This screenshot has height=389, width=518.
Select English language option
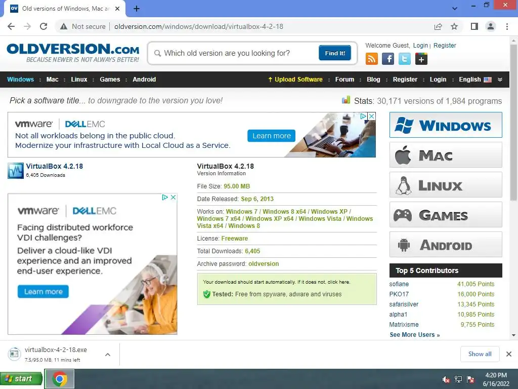(475, 80)
